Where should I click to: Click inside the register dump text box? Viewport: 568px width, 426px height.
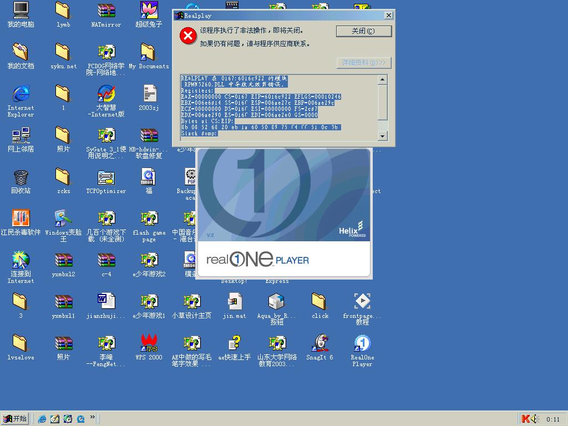coord(279,108)
